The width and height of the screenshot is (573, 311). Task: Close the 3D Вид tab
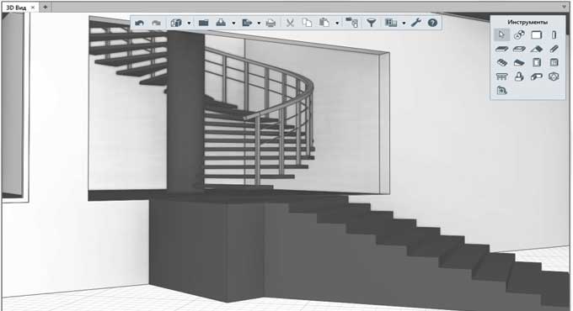tap(33, 8)
